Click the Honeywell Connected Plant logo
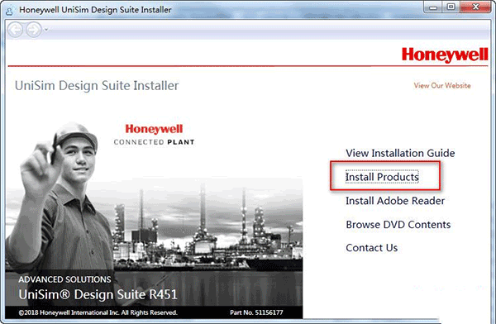 coord(154,135)
